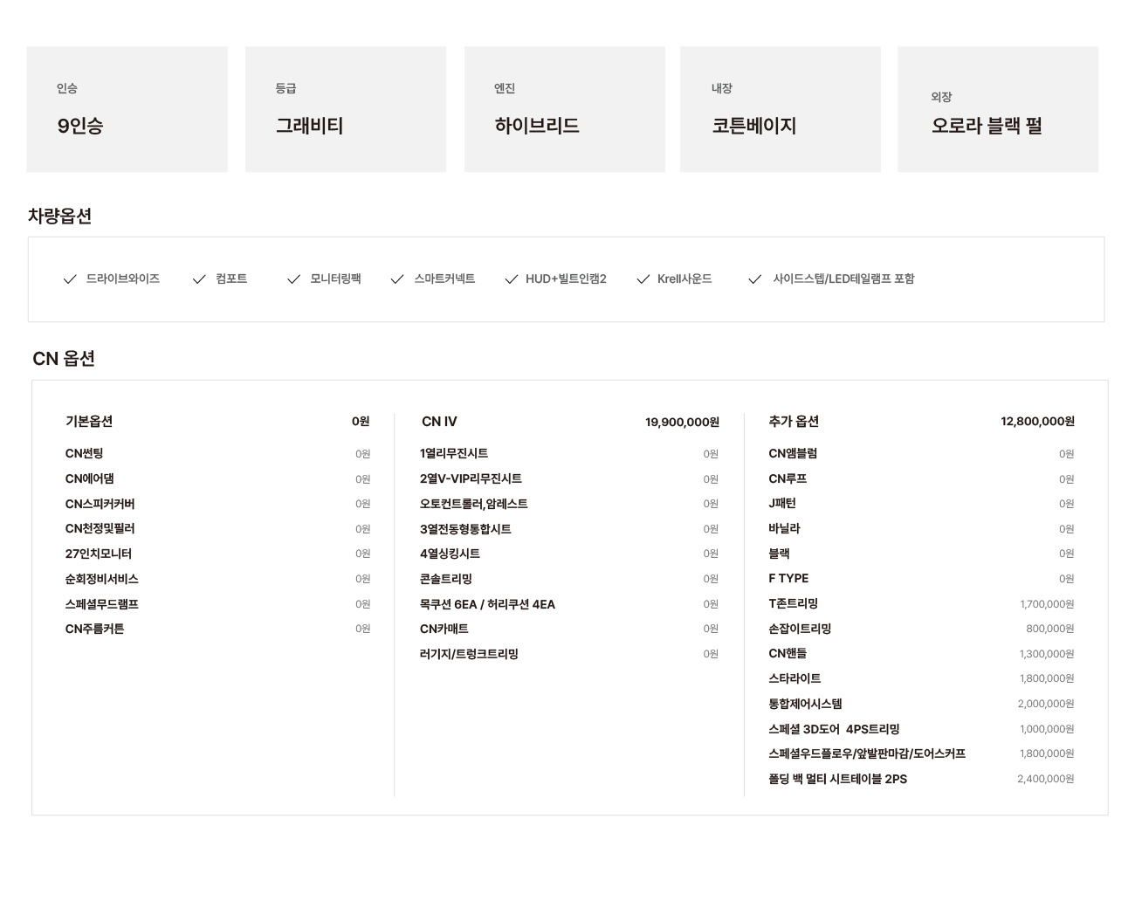1135x915 pixels.
Task: Select the 9인승 seating card
Action: (127, 109)
